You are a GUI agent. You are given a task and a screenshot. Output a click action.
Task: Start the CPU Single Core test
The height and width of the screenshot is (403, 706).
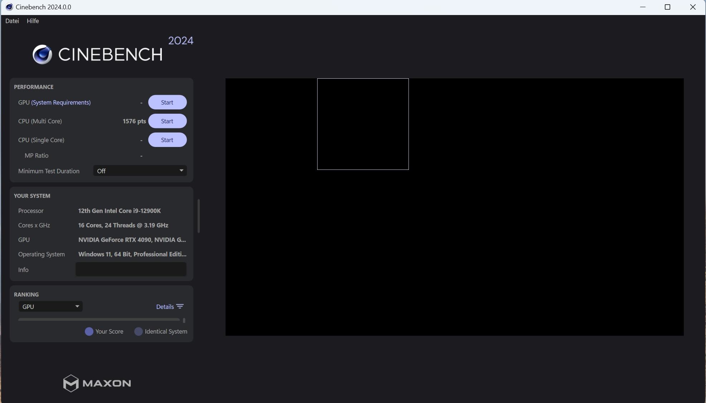coord(167,140)
